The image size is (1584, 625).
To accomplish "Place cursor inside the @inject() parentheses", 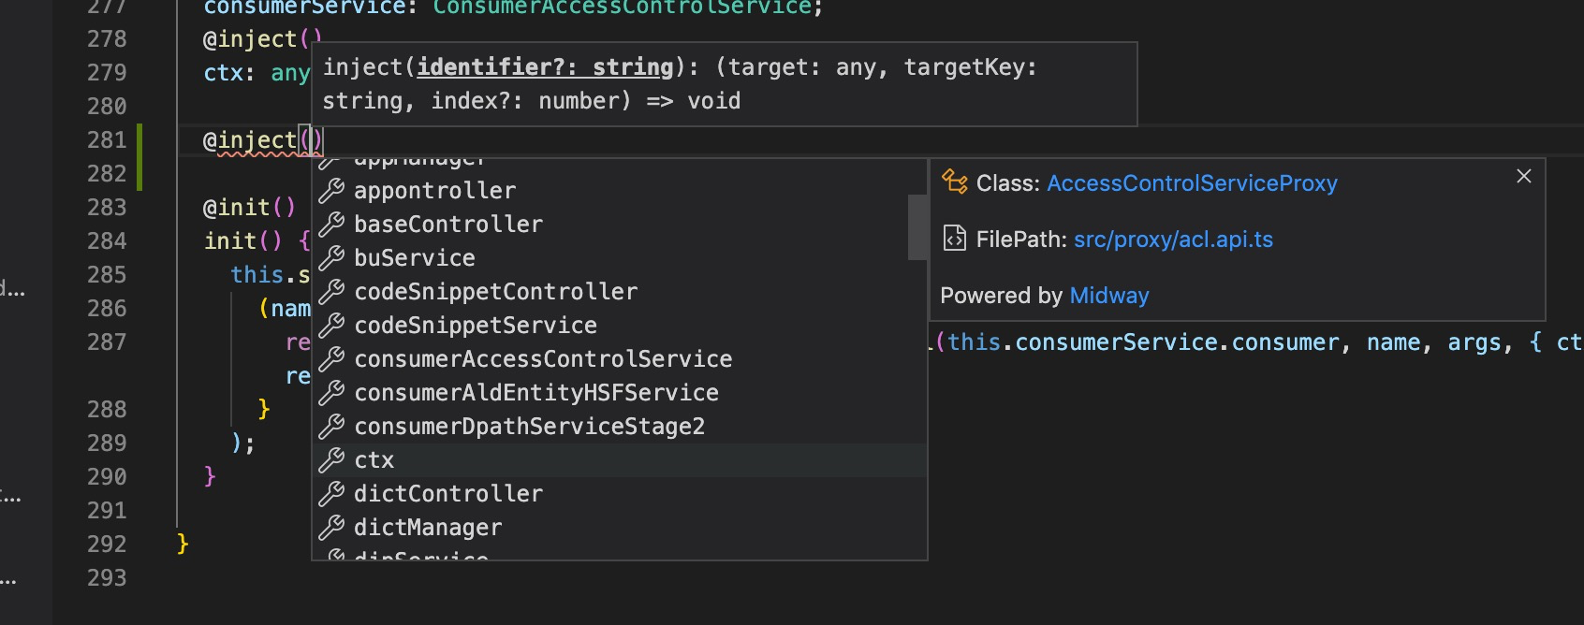I will [x=311, y=140].
